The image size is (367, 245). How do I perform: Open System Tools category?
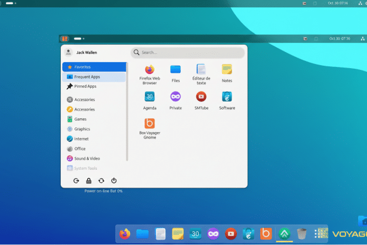tap(94, 169)
